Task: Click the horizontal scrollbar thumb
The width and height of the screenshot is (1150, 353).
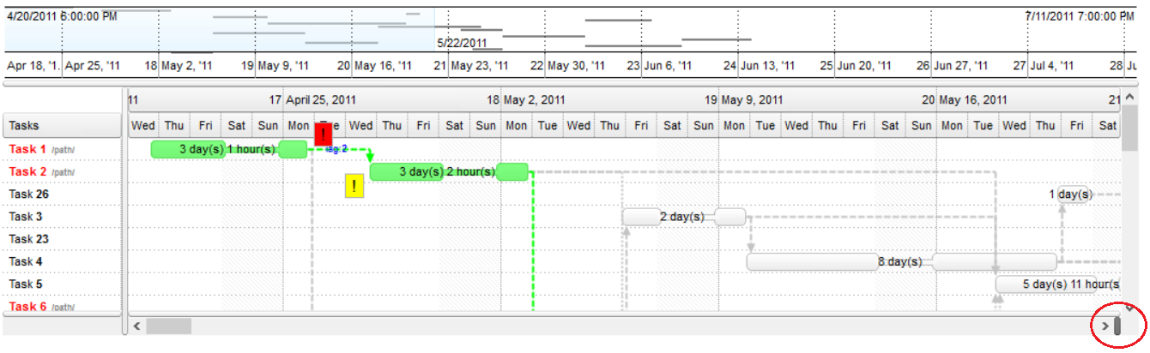Action: pyautogui.click(x=169, y=326)
